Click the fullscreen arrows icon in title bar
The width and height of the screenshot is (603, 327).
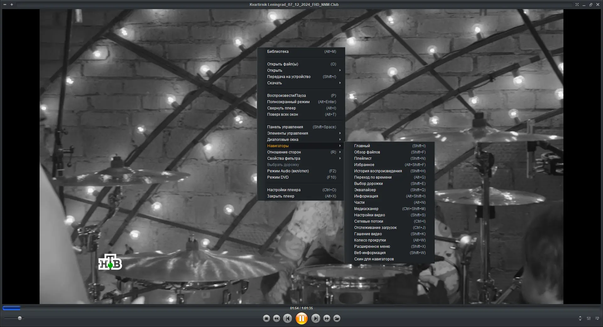click(x=577, y=4)
